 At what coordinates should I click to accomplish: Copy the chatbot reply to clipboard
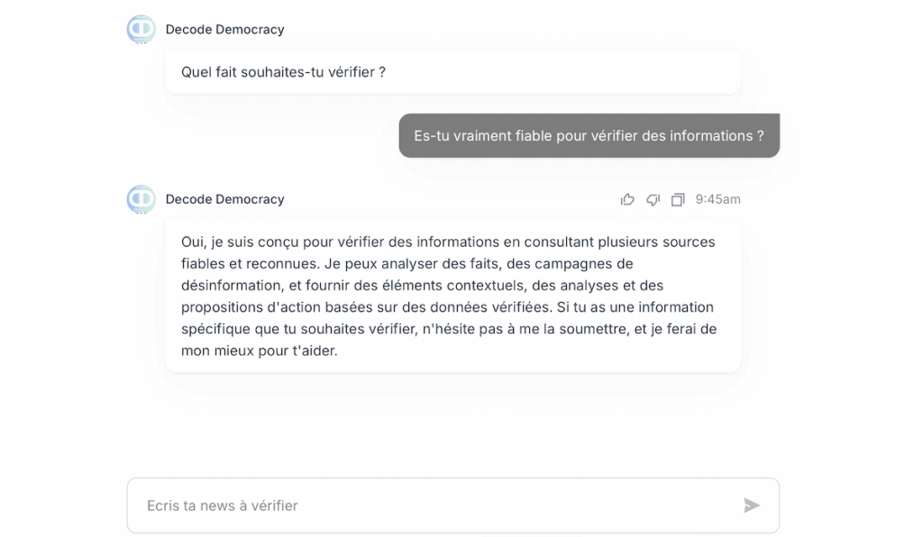click(x=678, y=199)
